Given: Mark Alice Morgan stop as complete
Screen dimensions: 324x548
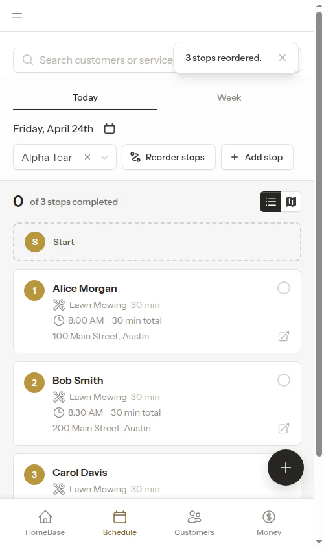Looking at the screenshot, I should coord(284,288).
